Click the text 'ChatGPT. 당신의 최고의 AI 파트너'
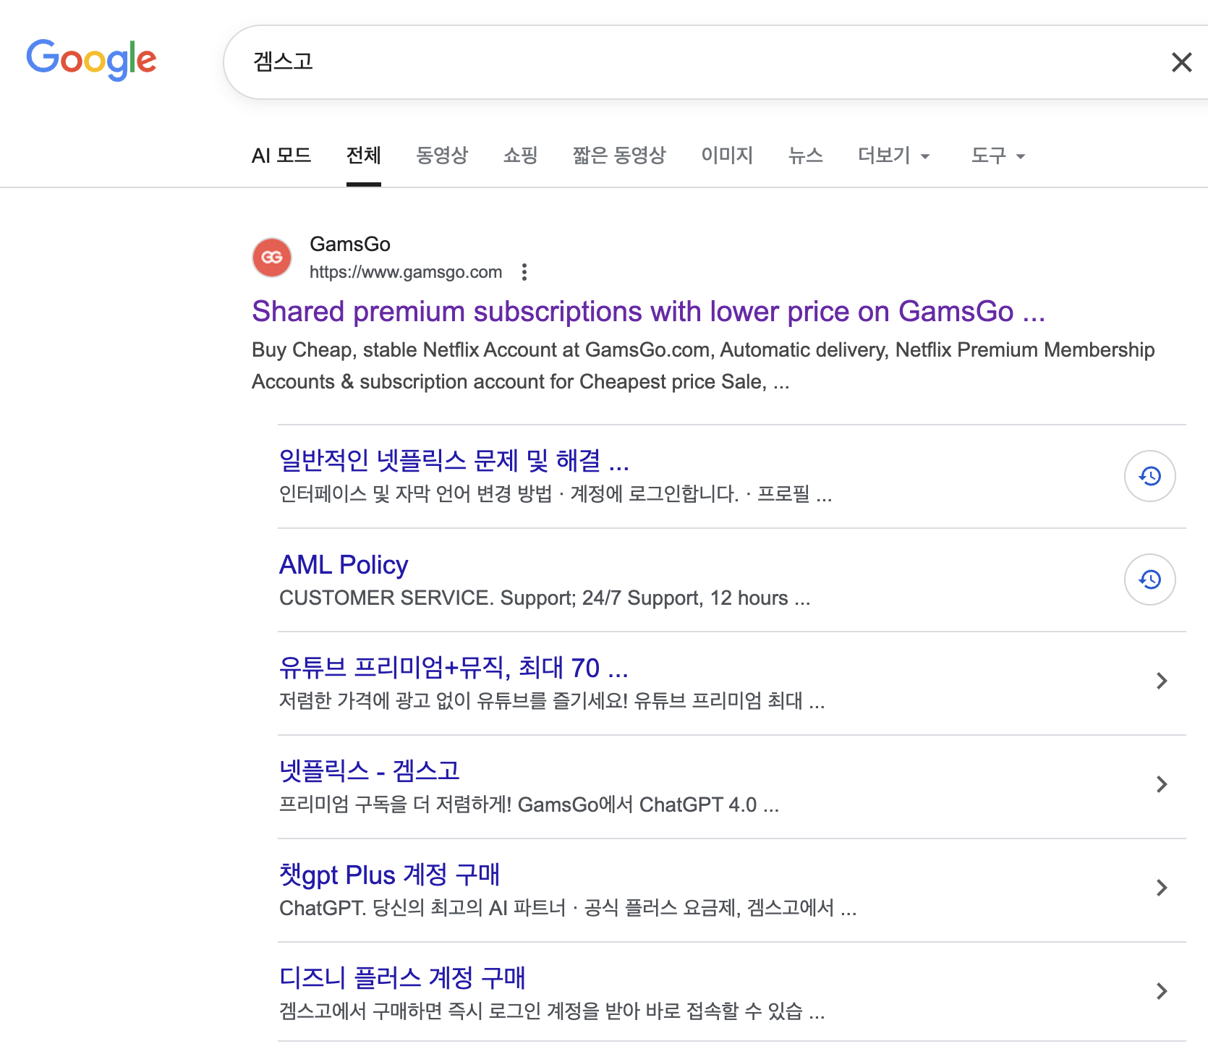This screenshot has height=1049, width=1208. point(422,908)
